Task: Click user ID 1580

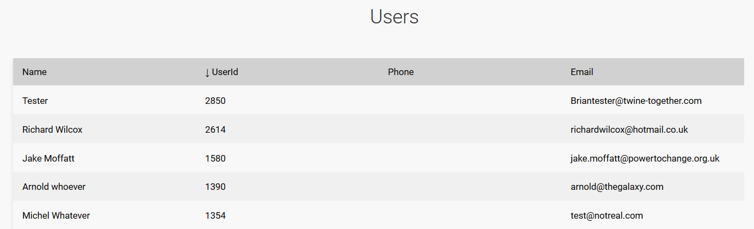Action: coord(215,158)
